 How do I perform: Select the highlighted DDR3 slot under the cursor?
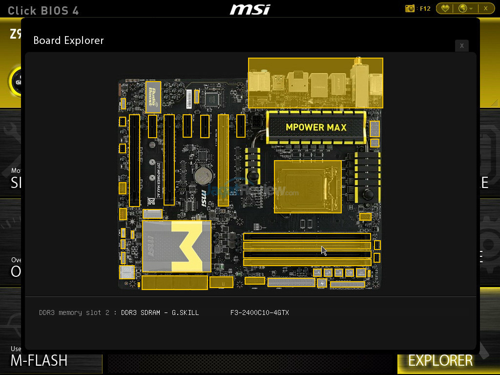pos(307,245)
